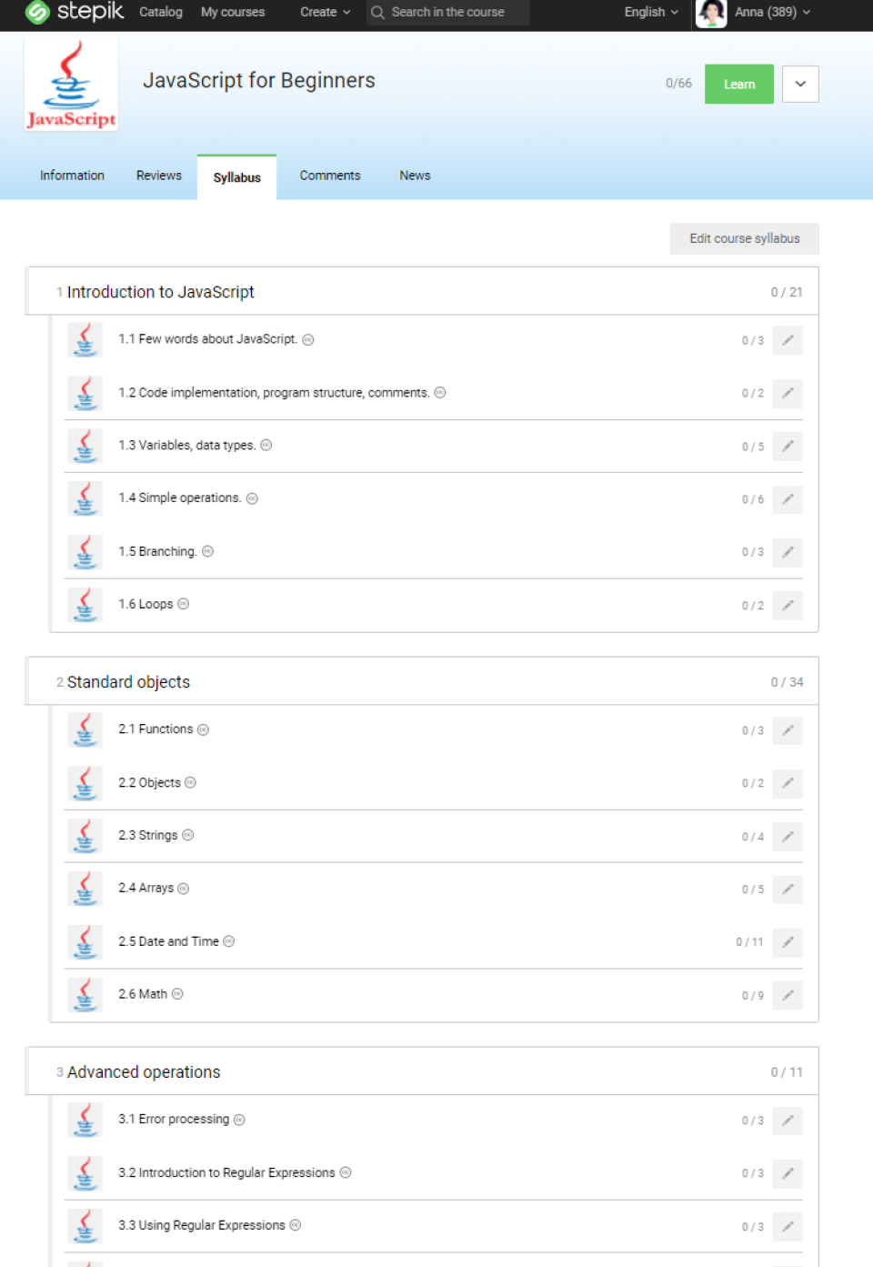Open the English language dropdown
Image resolution: width=873 pixels, height=1267 pixels.
[651, 13]
